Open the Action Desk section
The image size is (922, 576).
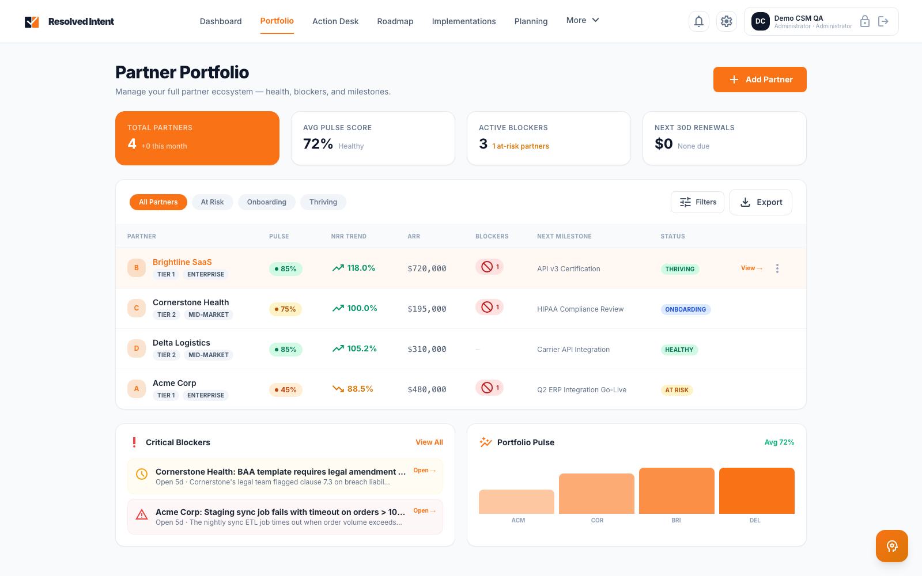[335, 21]
